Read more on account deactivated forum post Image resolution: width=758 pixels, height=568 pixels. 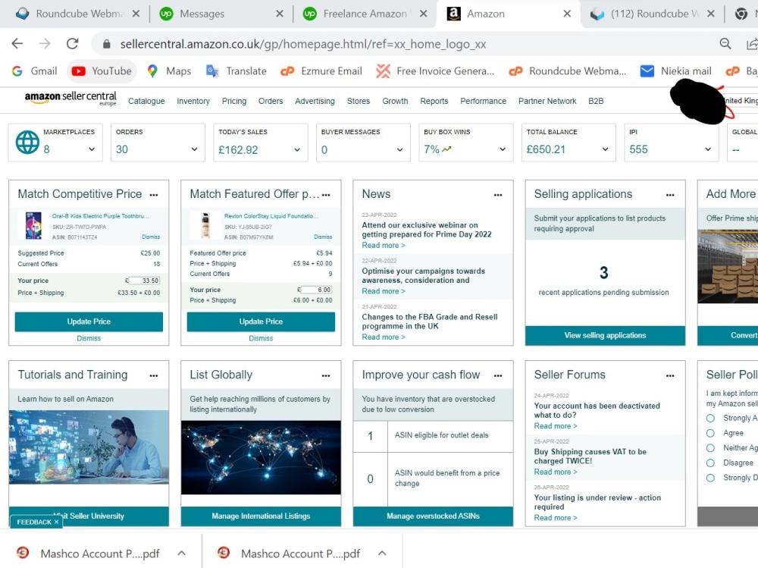556,426
